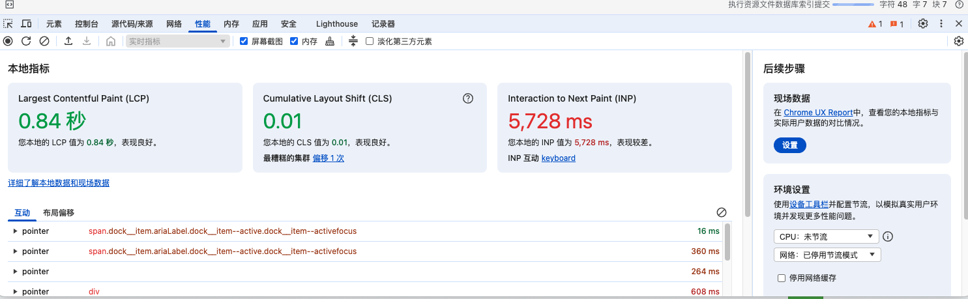Click the keyboard INP interaction link
Viewport: 968px width, 299px height.
point(559,158)
